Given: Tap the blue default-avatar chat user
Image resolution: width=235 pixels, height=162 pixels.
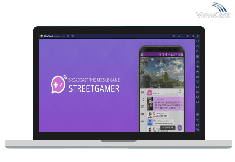Looking at the screenshot, I should coord(150,122).
